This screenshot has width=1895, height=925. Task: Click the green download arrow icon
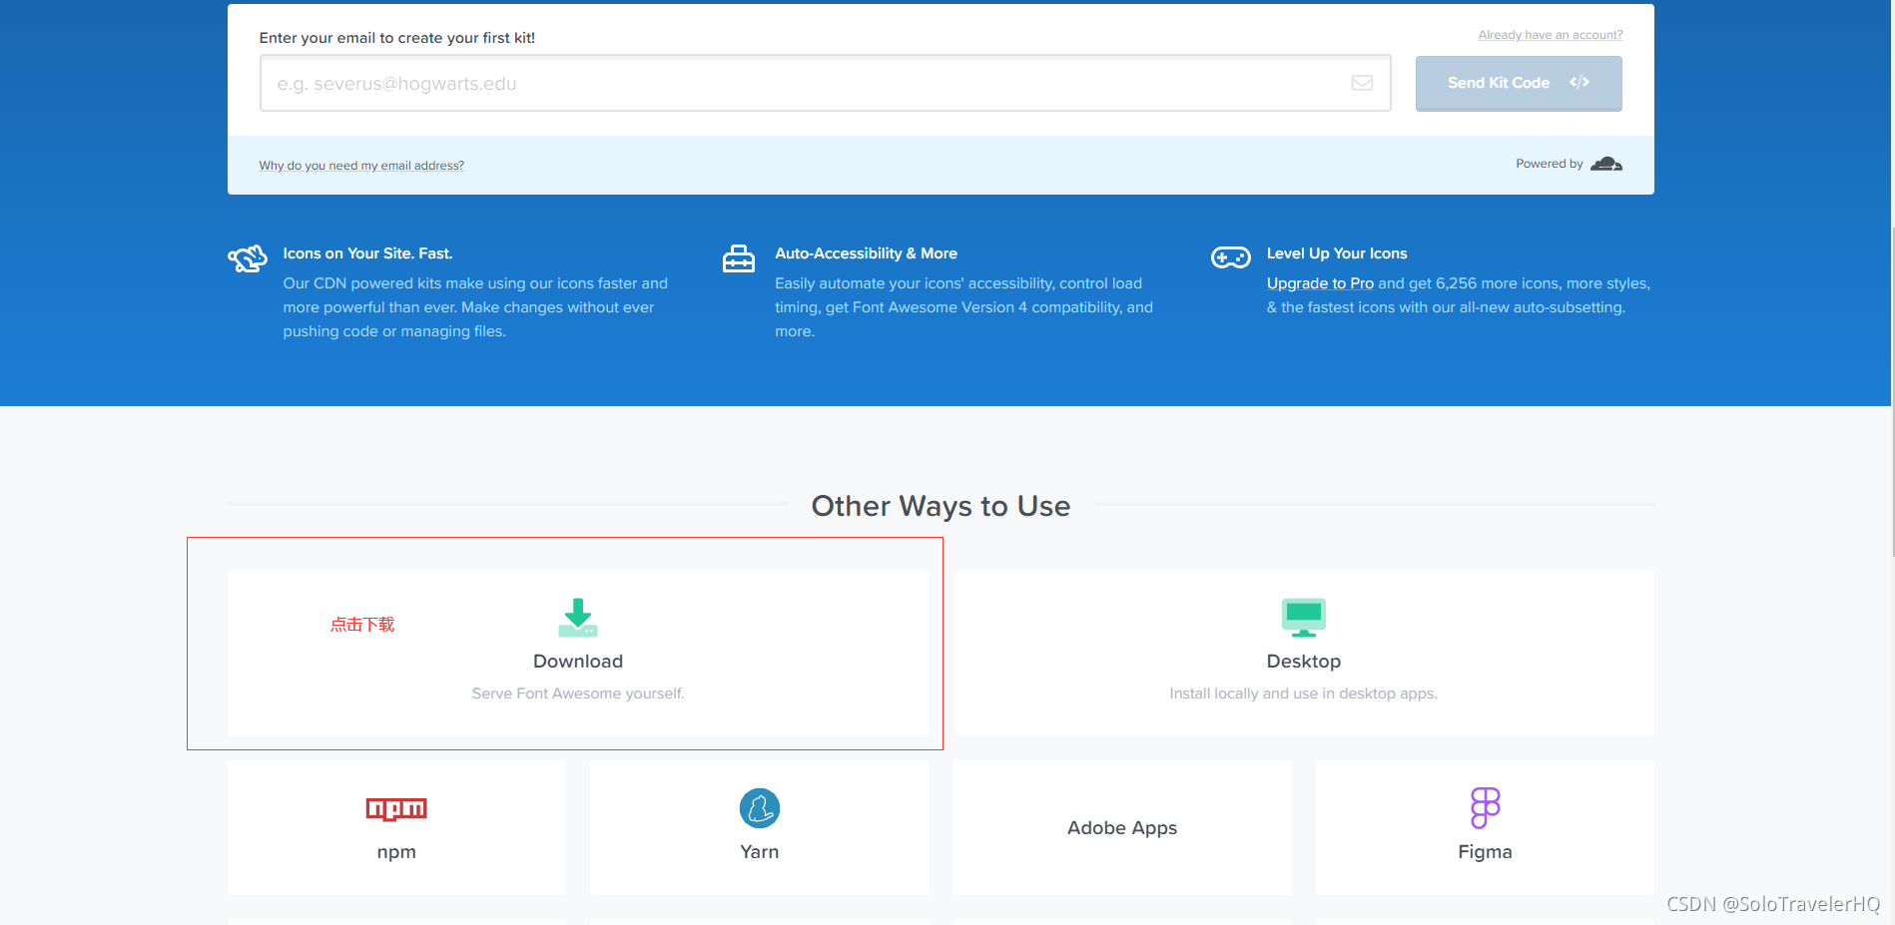(x=578, y=618)
